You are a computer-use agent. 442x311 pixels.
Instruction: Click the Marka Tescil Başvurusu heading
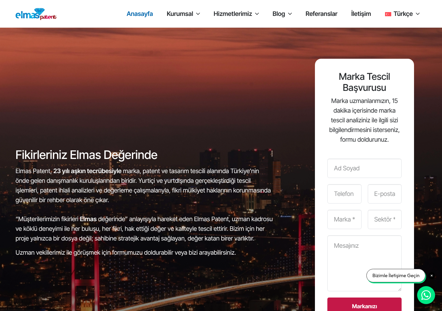pyautogui.click(x=364, y=82)
